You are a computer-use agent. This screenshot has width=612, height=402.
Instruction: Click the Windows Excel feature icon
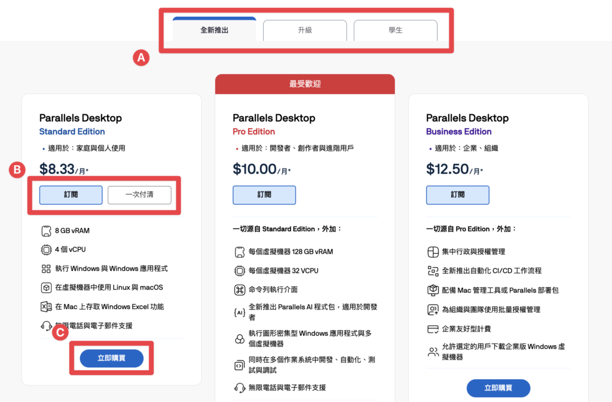tap(46, 307)
